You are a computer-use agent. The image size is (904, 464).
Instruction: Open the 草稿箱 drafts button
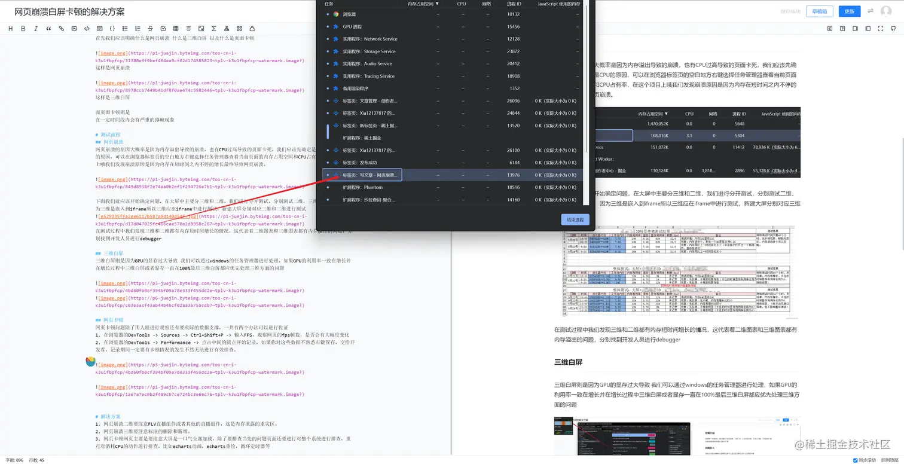tap(819, 11)
